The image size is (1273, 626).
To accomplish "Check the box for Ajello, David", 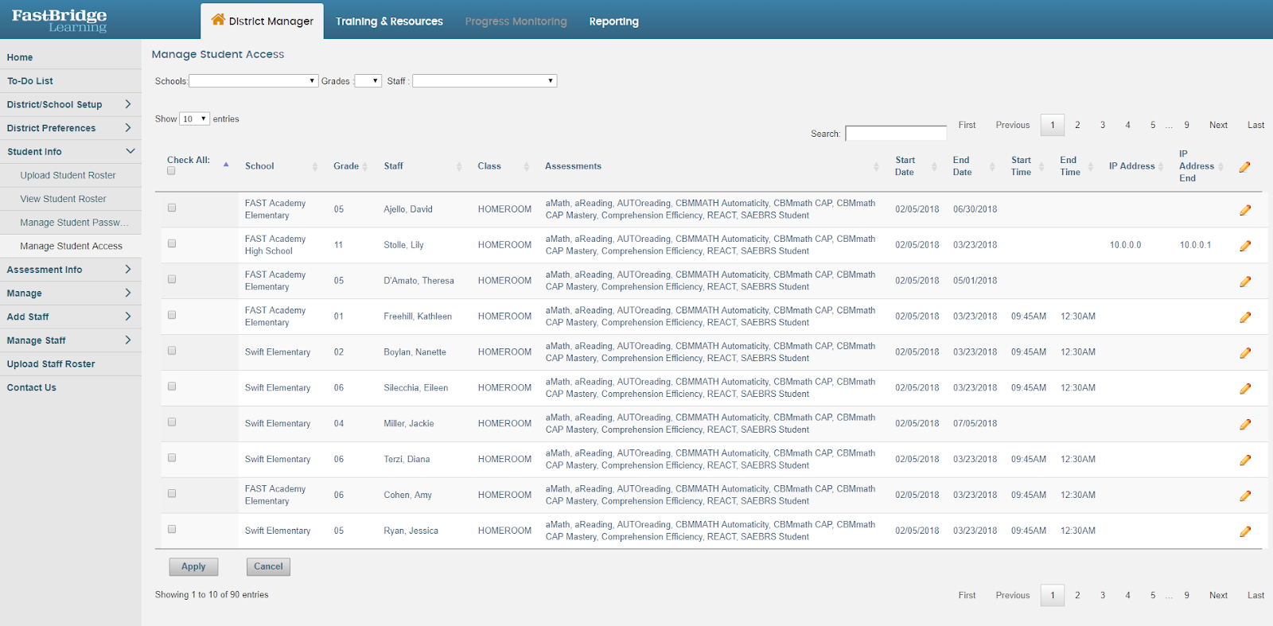I will (x=172, y=208).
